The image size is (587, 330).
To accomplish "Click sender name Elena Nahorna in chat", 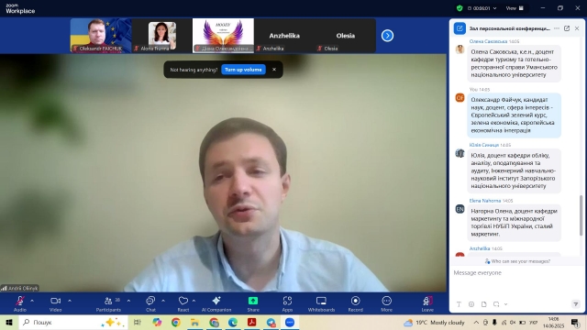I will pos(485,201).
